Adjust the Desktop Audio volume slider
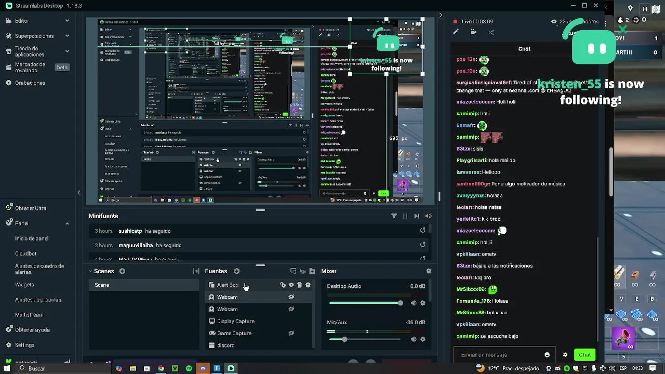 (365, 303)
